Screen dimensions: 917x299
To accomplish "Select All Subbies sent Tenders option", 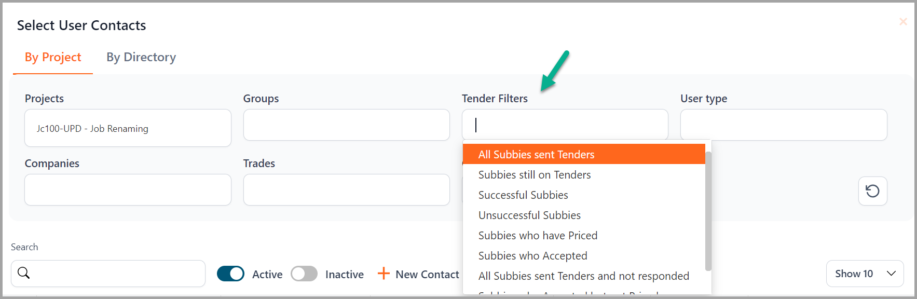I will [x=536, y=155].
